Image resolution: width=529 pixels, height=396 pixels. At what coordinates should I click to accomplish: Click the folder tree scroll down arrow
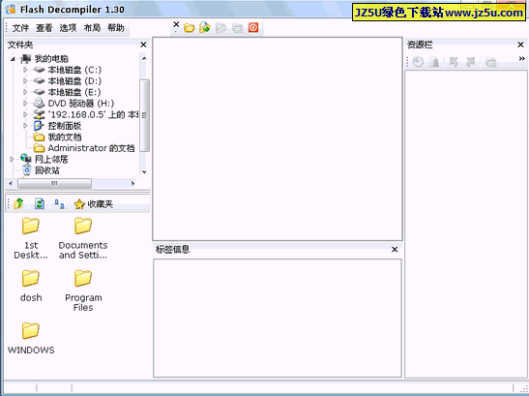(144, 172)
